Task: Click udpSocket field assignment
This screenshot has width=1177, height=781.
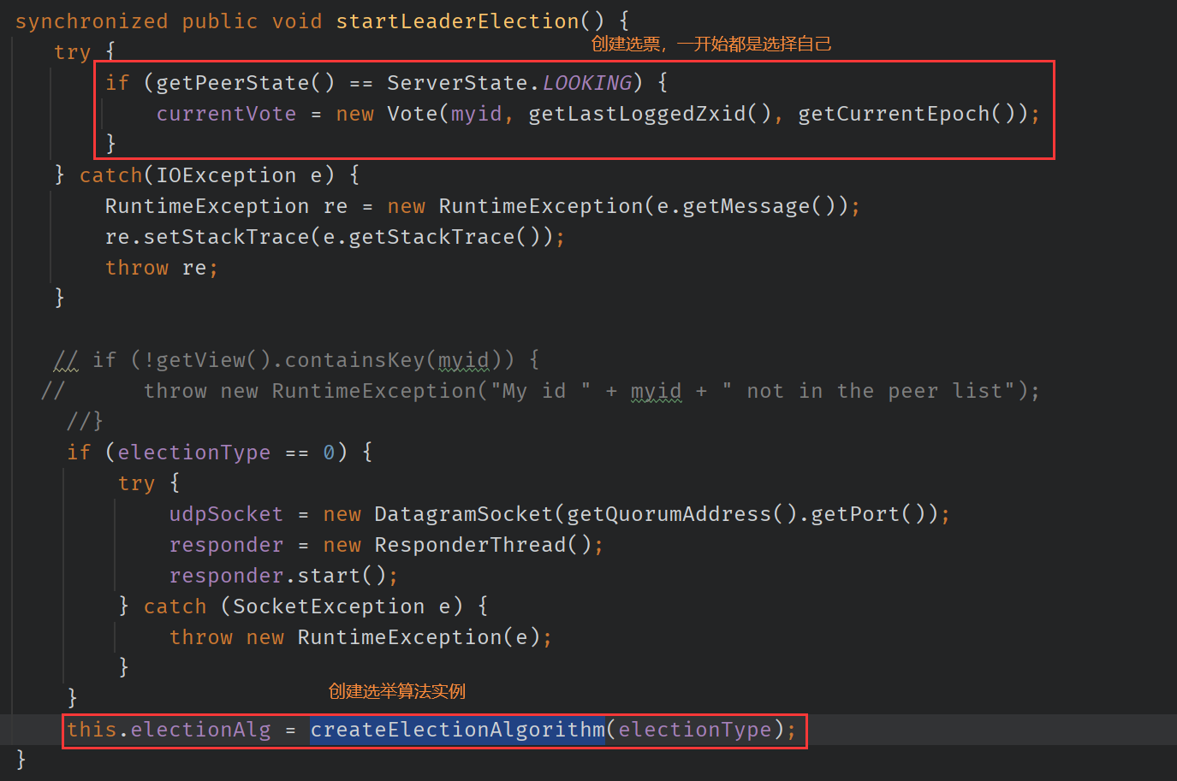Action: coord(226,514)
